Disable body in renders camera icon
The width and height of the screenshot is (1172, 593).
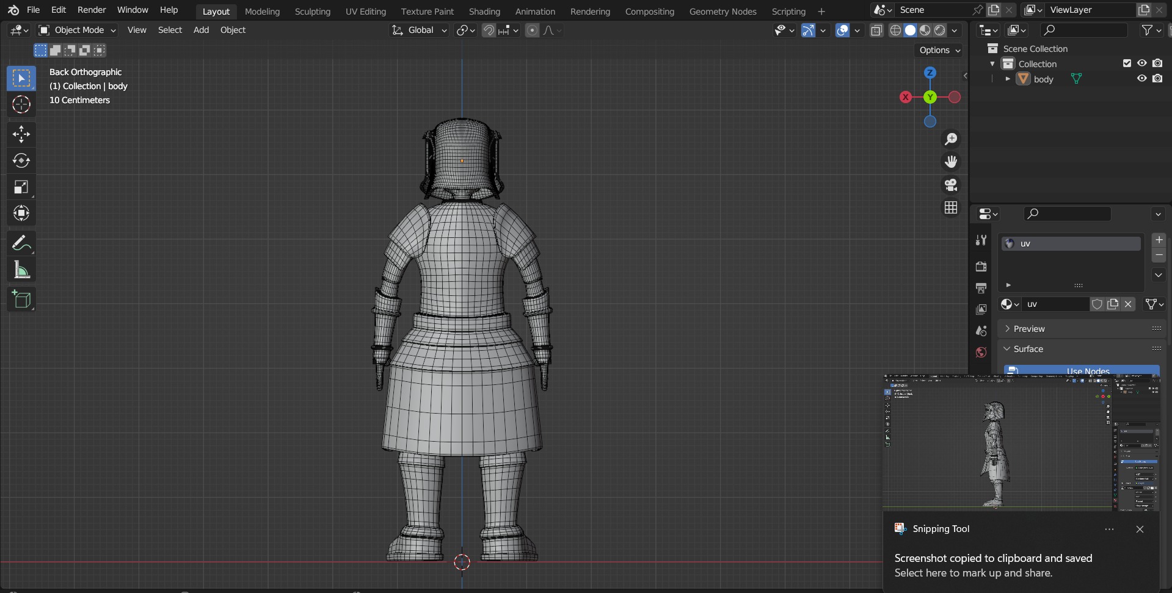click(1157, 78)
